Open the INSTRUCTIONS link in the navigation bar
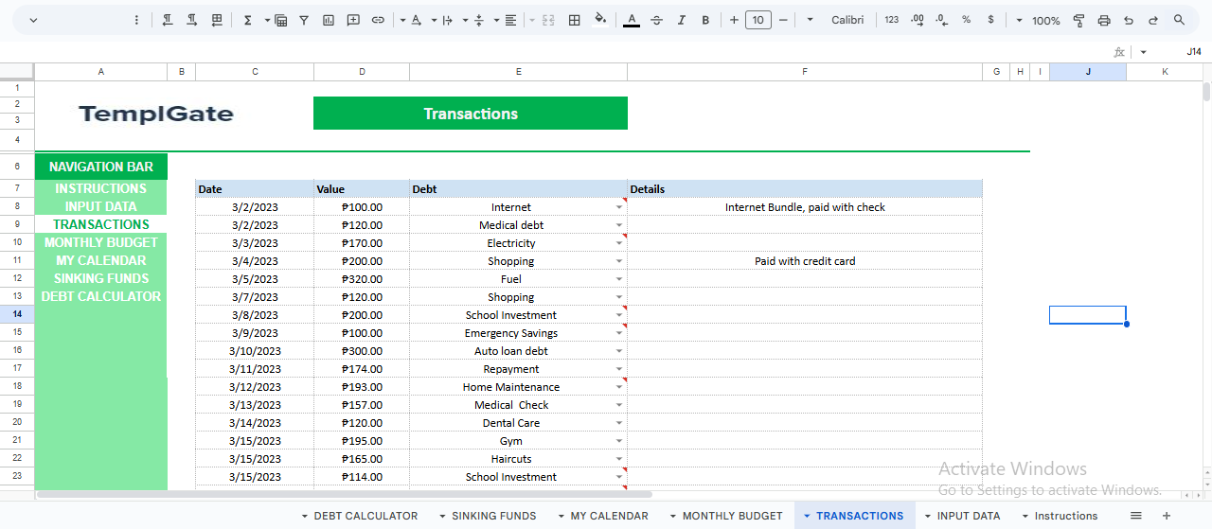Image resolution: width=1212 pixels, height=529 pixels. [x=100, y=188]
